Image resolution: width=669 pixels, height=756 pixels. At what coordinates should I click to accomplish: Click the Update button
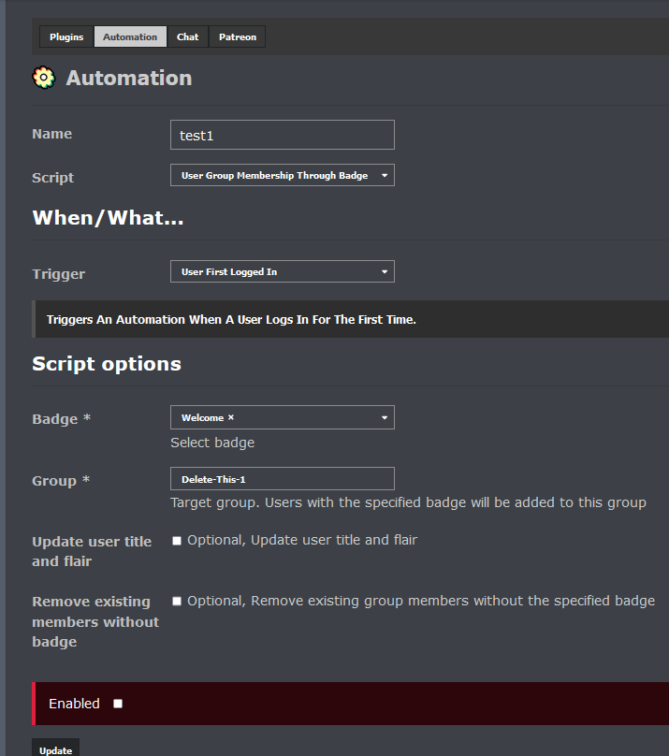(x=56, y=749)
